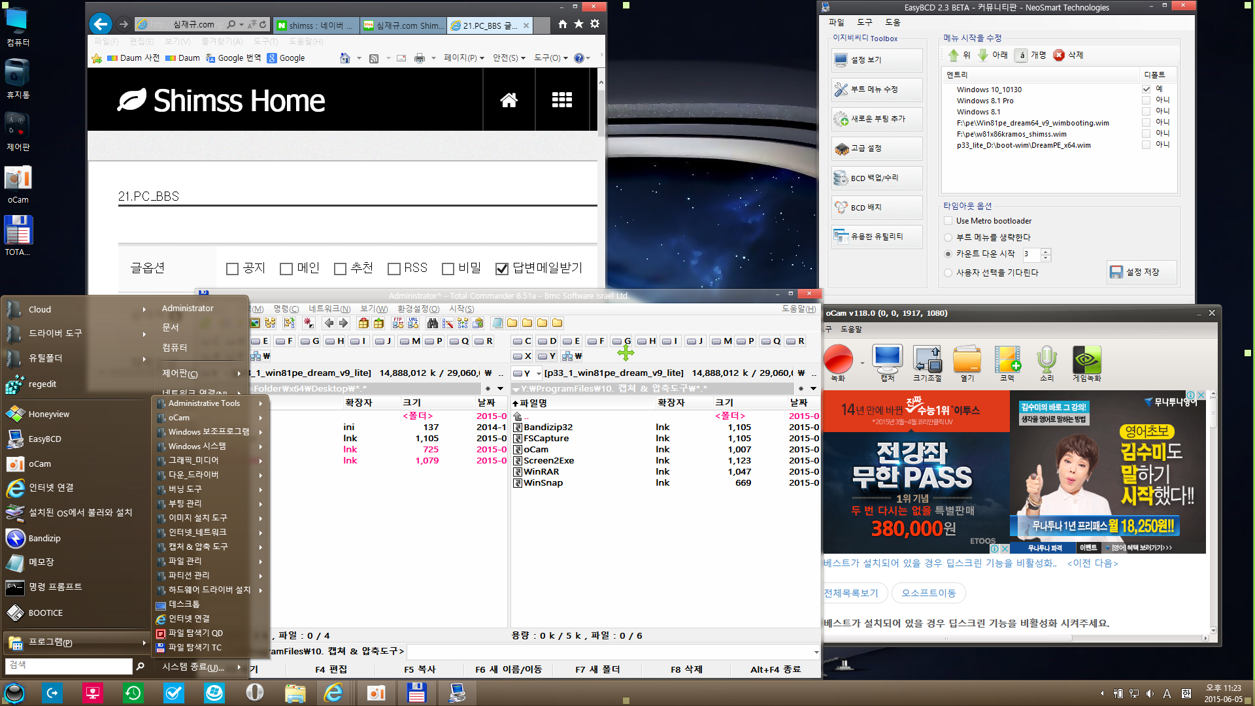Open the EasyBCD 도구 menu
The width and height of the screenshot is (1255, 706).
(864, 22)
